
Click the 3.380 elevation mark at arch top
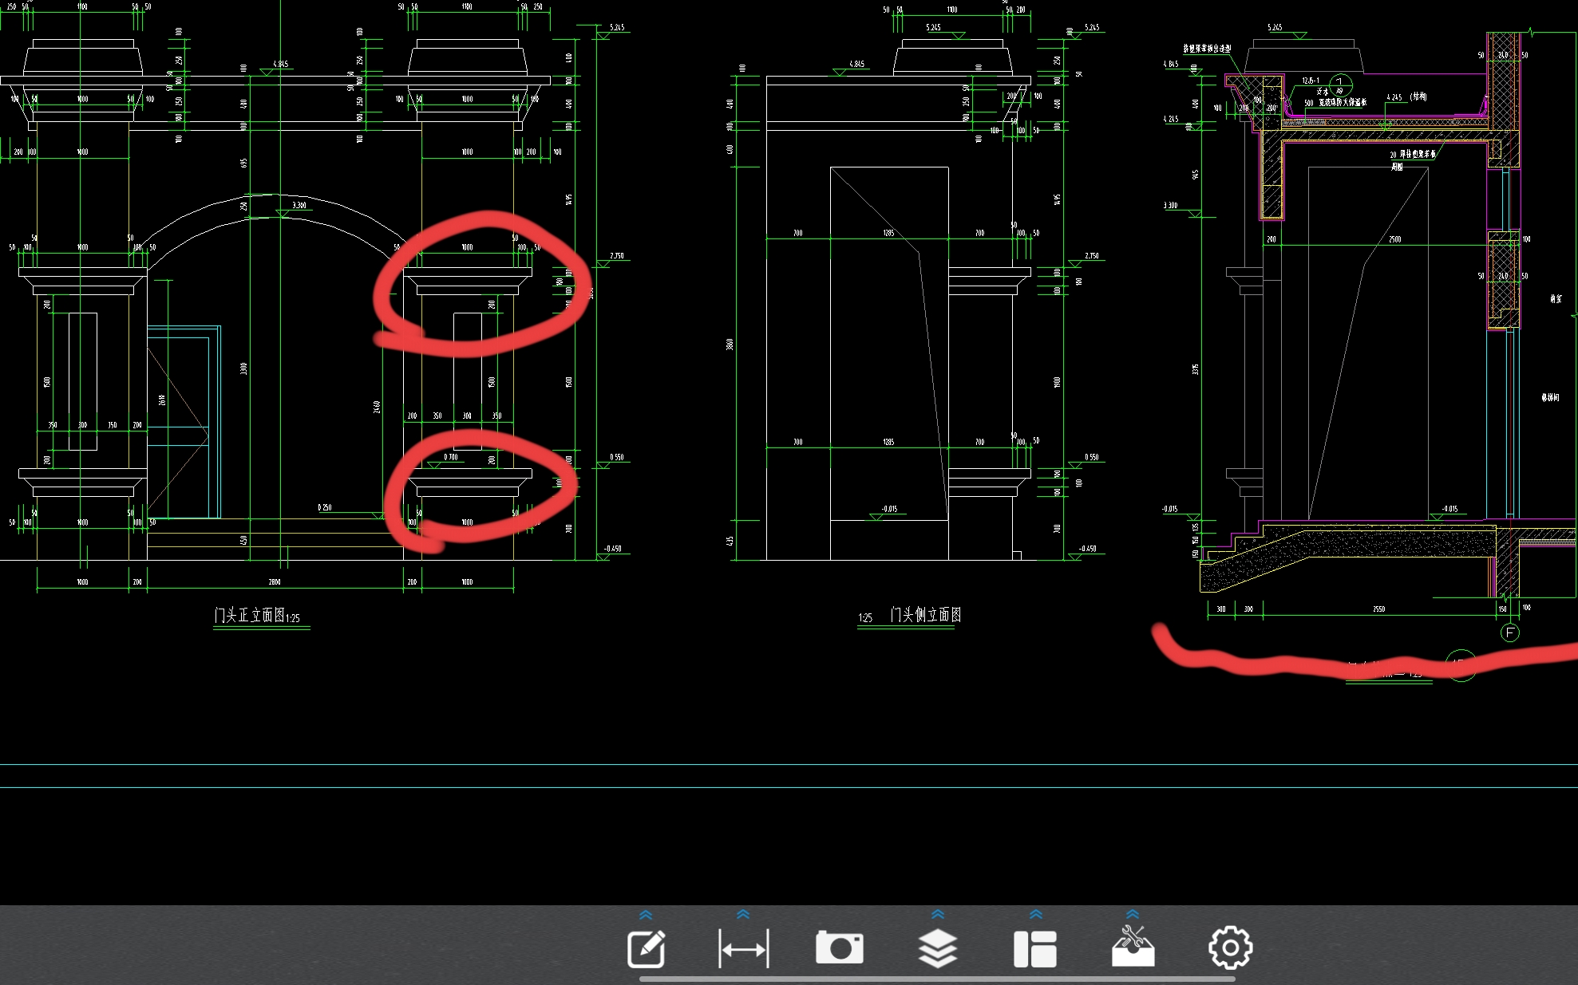299,205
